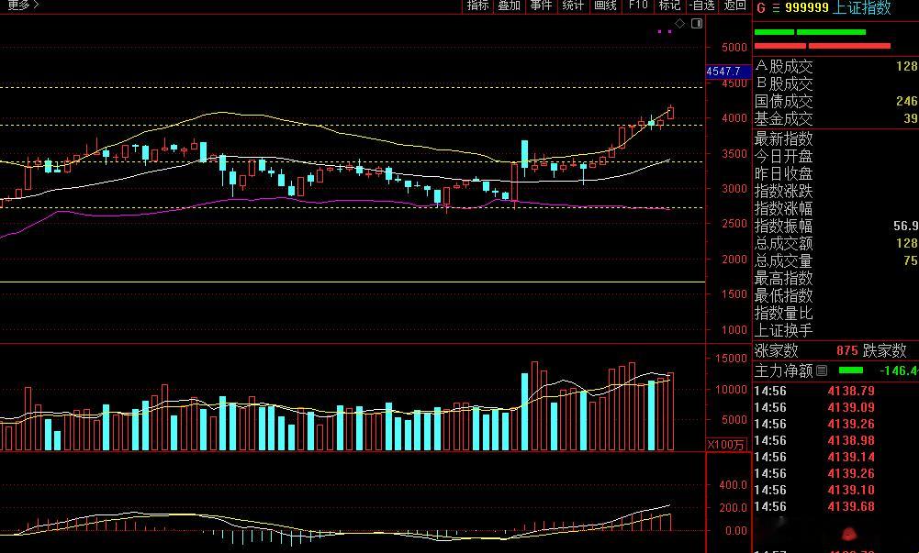Viewport: 919px width, 553px height.
Task: Click the 主力净额 label
Action: tap(784, 371)
